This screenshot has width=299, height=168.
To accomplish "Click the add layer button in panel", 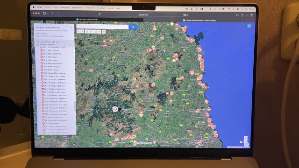I will 44,42.
